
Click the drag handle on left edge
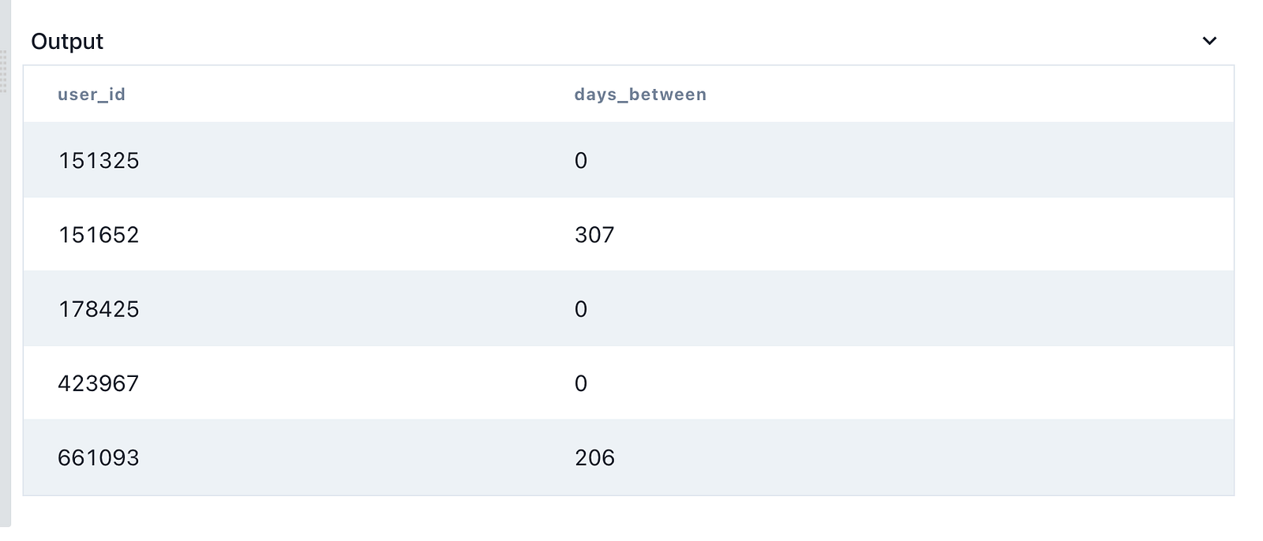(3, 71)
